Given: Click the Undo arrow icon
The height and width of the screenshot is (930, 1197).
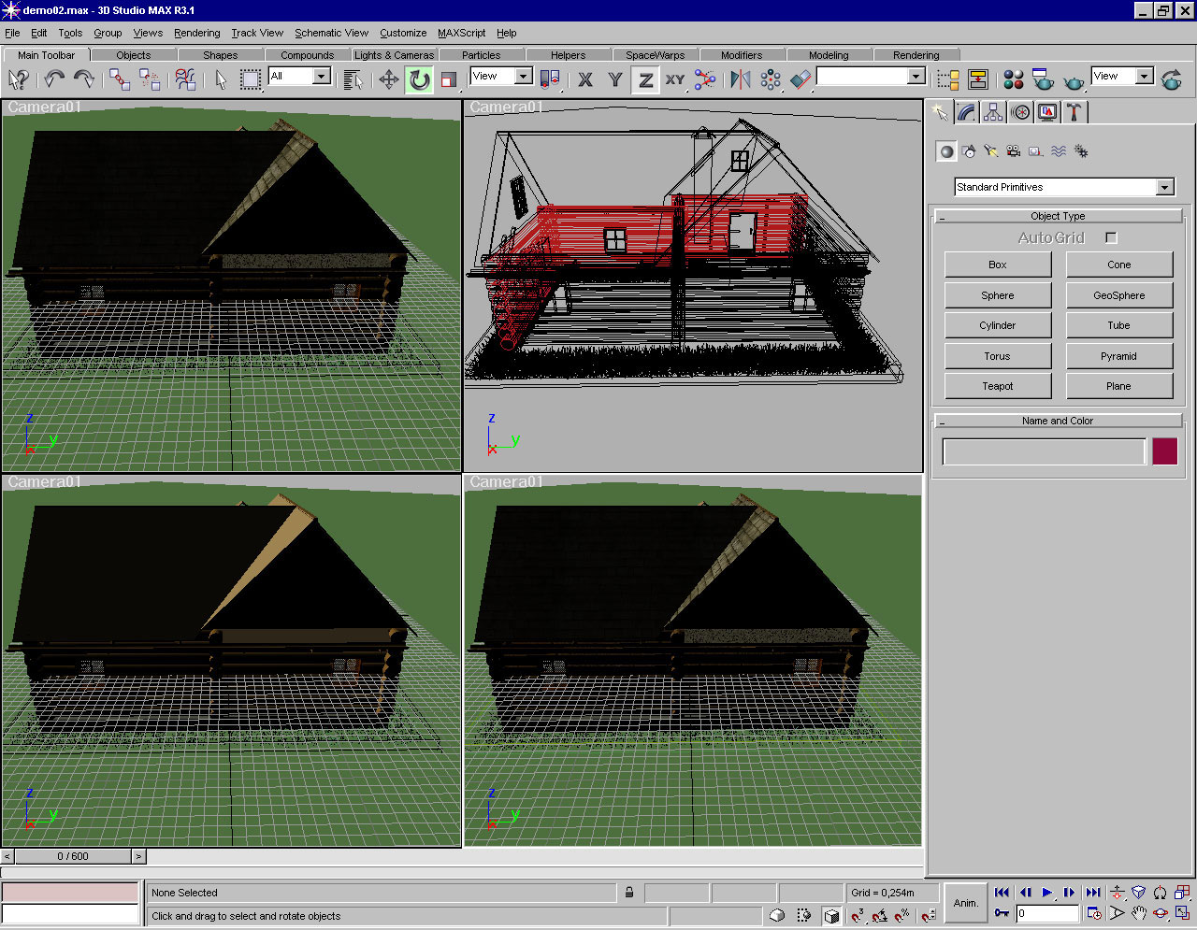Looking at the screenshot, I should (x=54, y=79).
